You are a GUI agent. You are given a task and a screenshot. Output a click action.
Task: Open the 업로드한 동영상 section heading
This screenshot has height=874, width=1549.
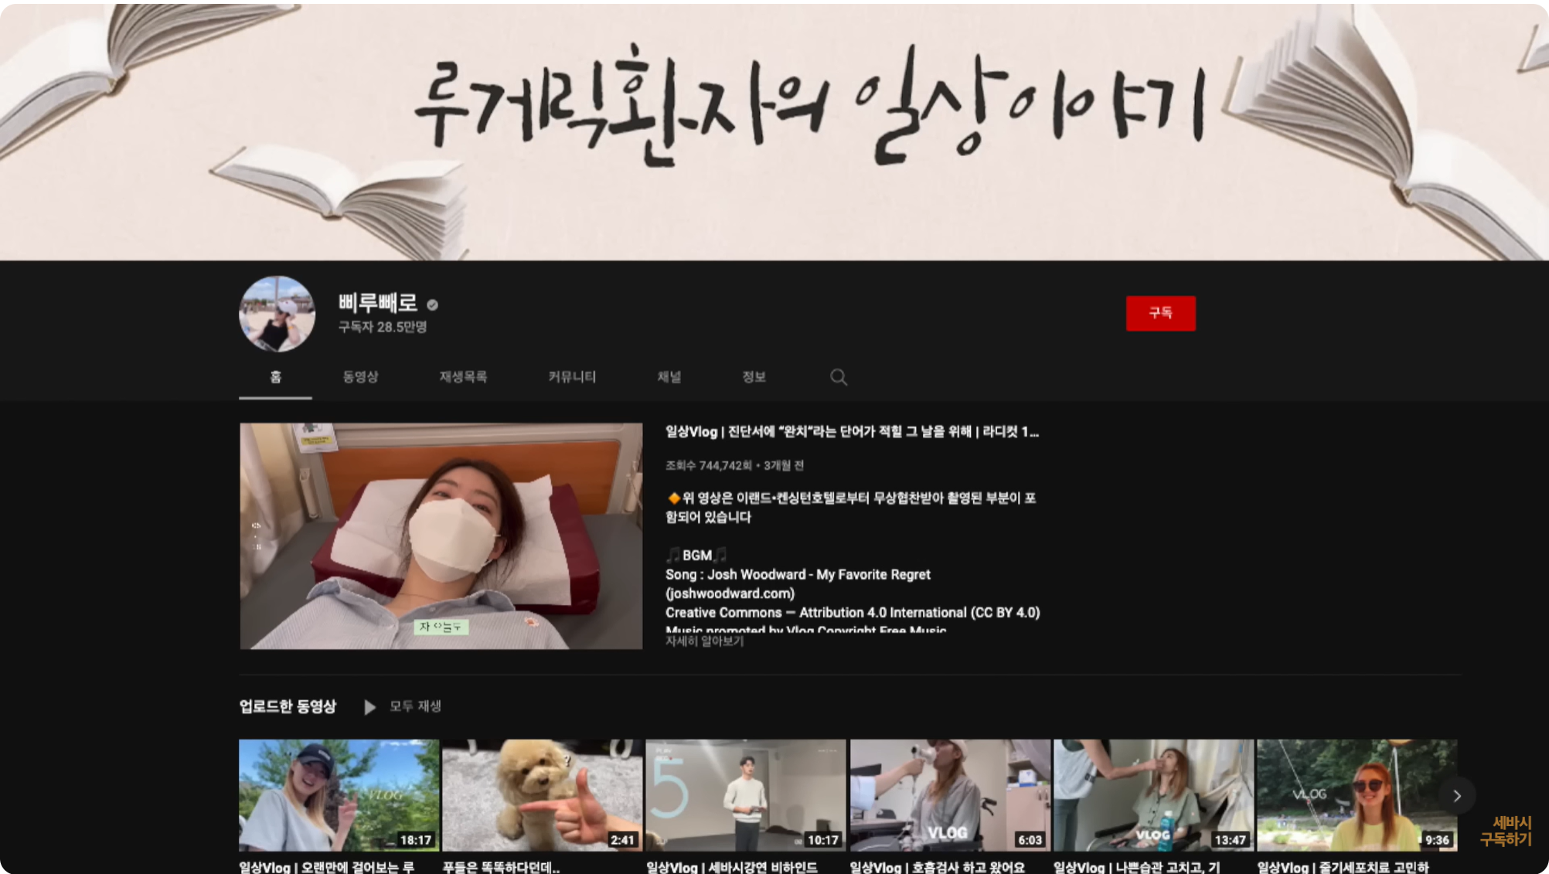(x=288, y=706)
